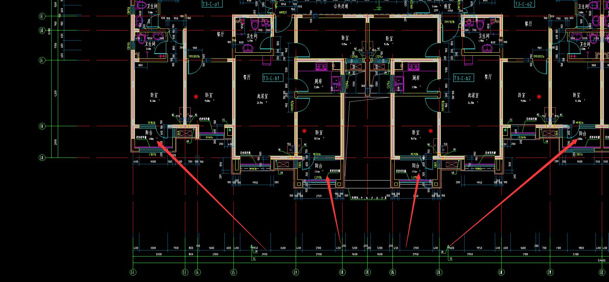Screen dimensions: 609x282
Task: Select the 厨房 label in unit T3-C-b1
Action: coord(318,81)
